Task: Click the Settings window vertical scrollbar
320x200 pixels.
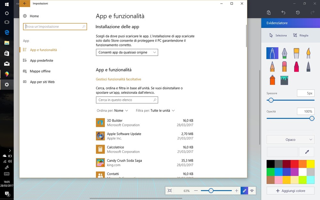Action: click(246, 36)
